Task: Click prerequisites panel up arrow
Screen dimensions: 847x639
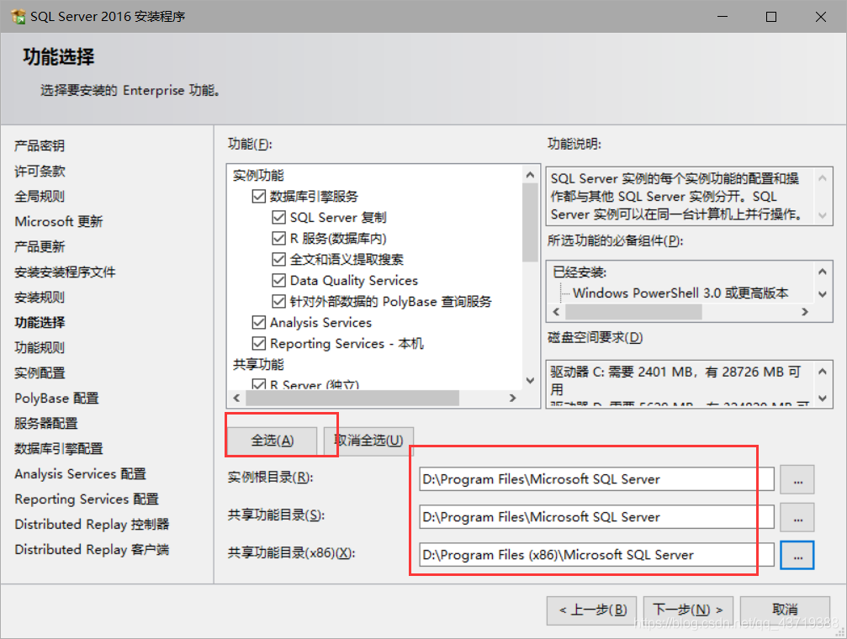Action: click(822, 272)
